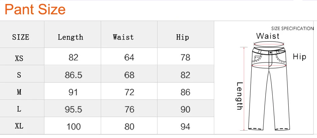Click the Pant Size heading
This screenshot has height=138, width=317.
35,9
